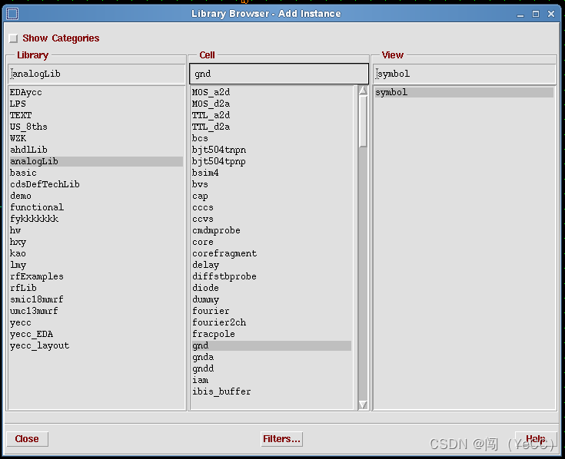Select the delay cell
The image size is (565, 459).
[x=206, y=265]
